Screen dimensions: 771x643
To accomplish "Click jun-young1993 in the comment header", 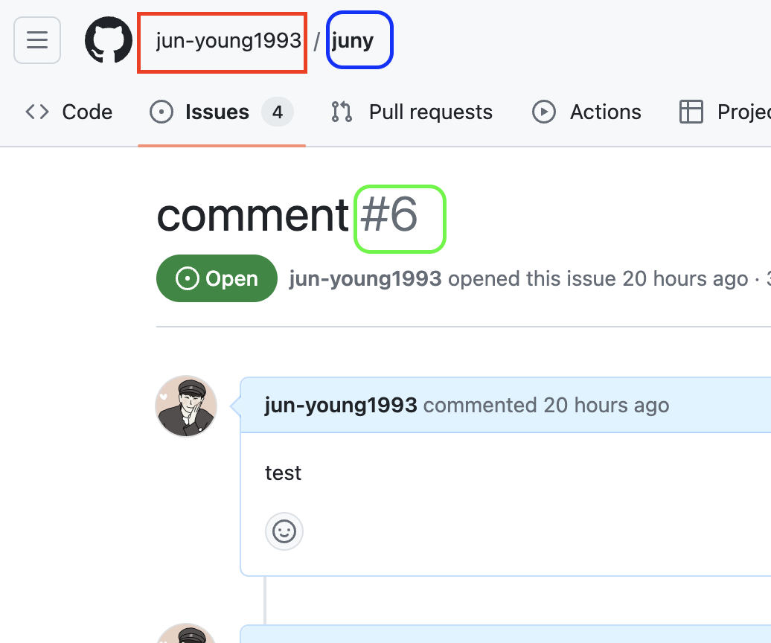I will coord(341,406).
